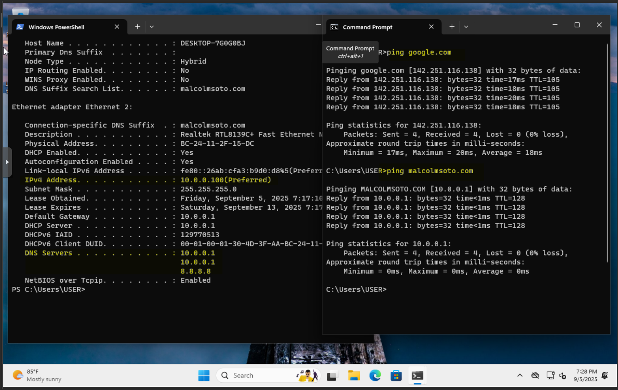618x390 pixels.
Task: Open new tab in Command Prompt window
Action: [x=452, y=27]
